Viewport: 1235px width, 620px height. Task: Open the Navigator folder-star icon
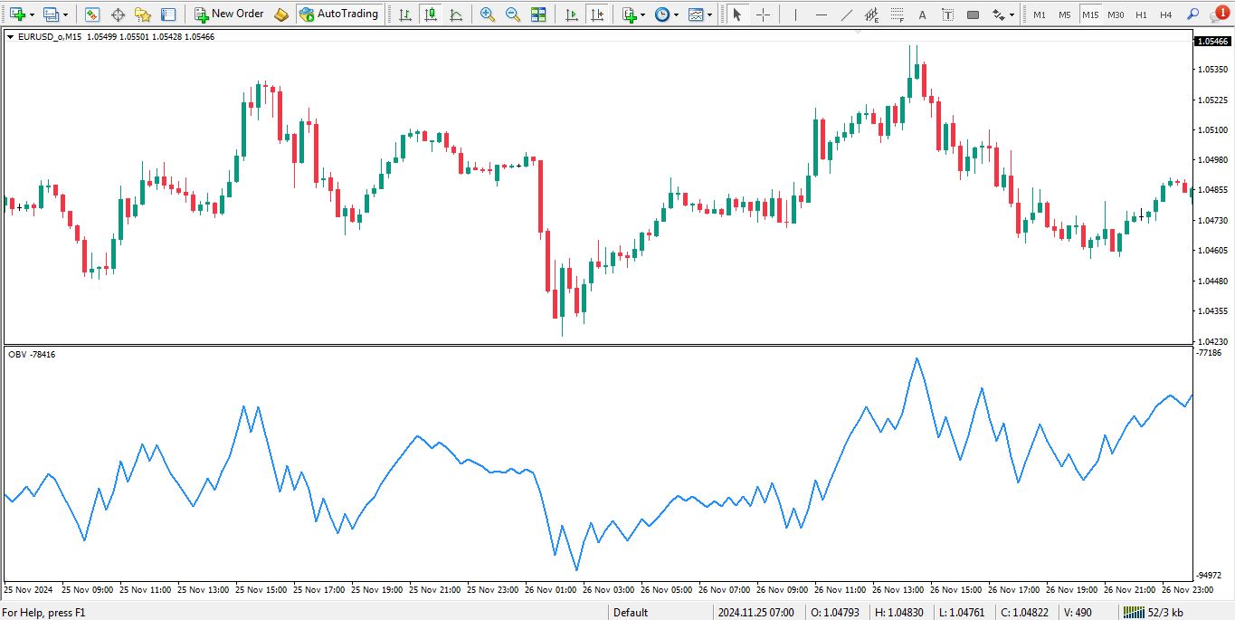coord(143,14)
